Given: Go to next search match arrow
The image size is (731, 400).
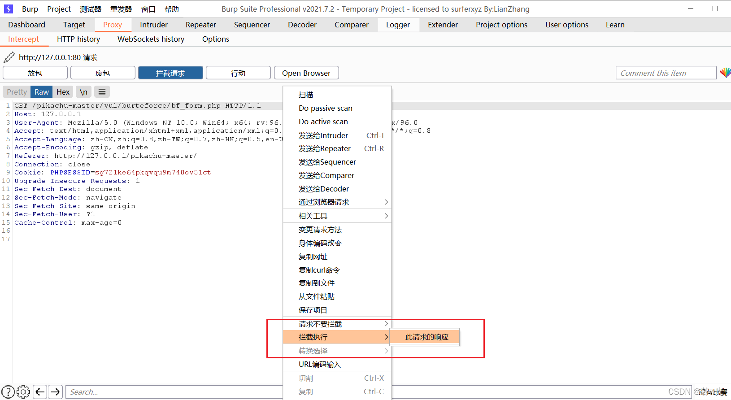Looking at the screenshot, I should 56,392.
